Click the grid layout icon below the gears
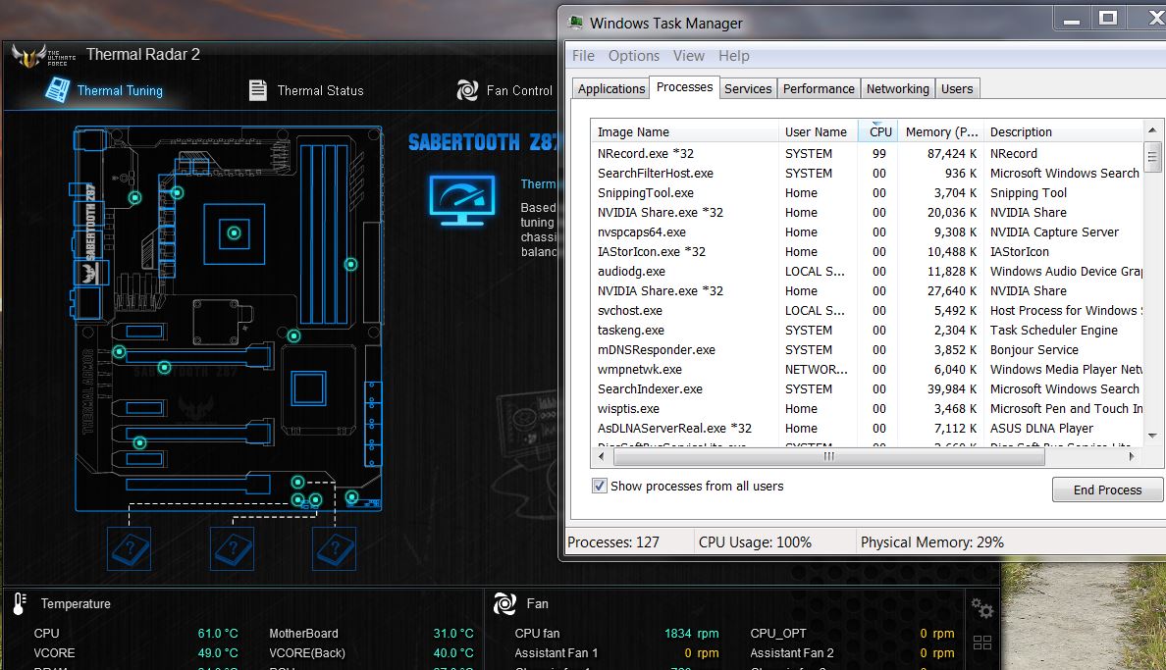1166x670 pixels. click(982, 643)
